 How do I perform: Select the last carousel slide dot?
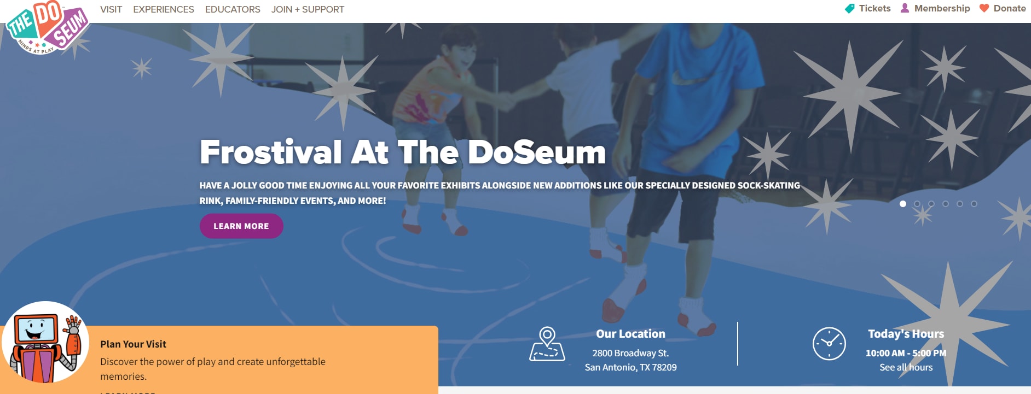point(974,204)
